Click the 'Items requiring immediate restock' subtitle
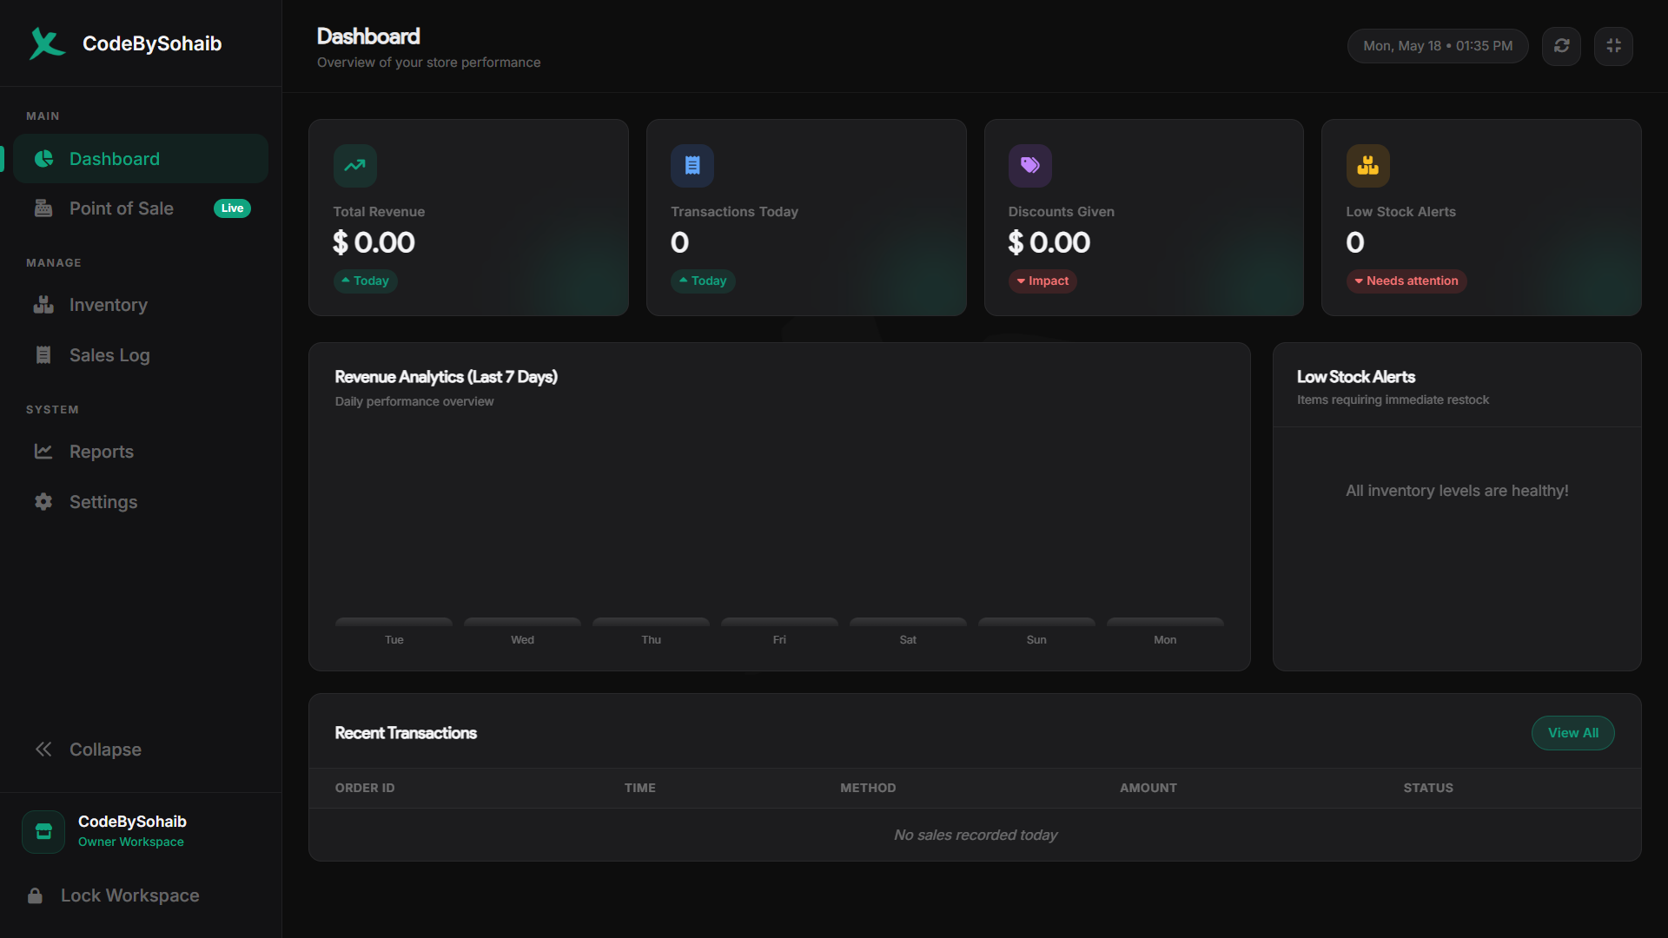Image resolution: width=1668 pixels, height=938 pixels. pos(1393,400)
